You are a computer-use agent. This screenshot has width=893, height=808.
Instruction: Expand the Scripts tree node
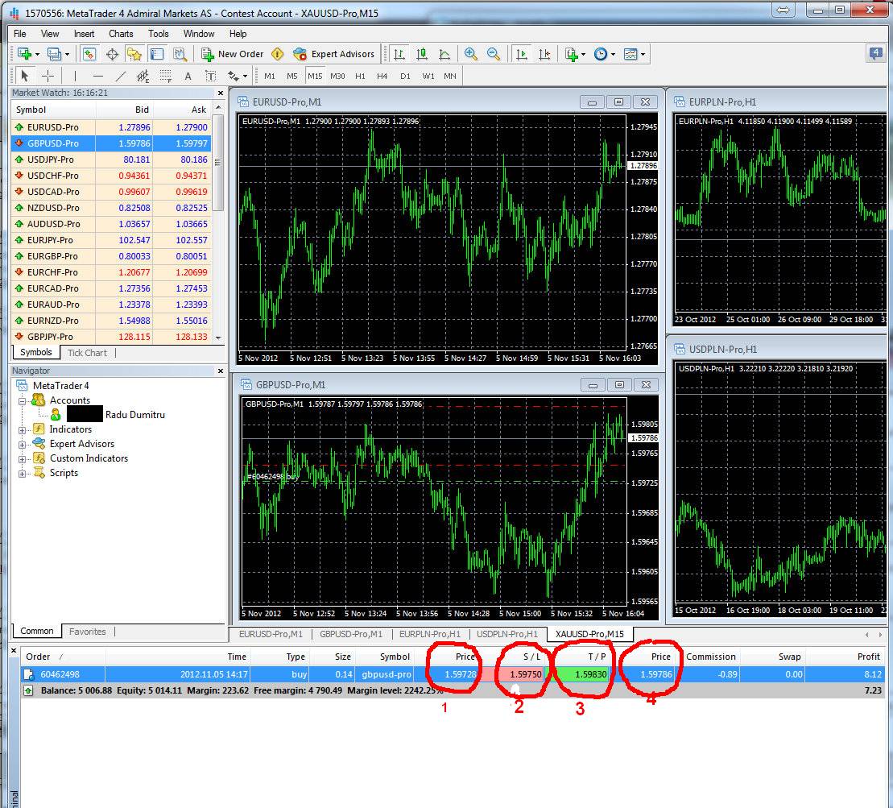click(22, 474)
